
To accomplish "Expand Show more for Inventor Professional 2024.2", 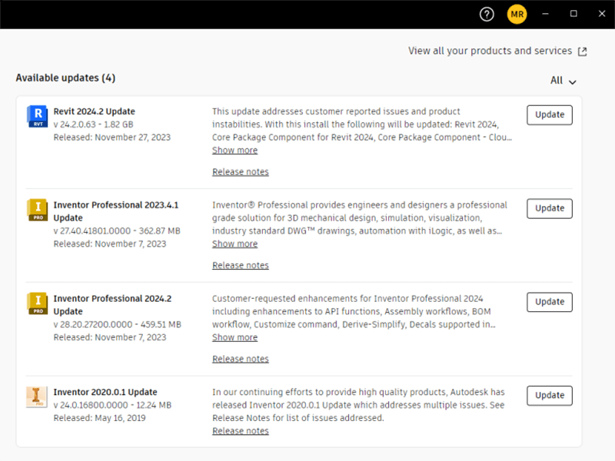I will coord(234,338).
